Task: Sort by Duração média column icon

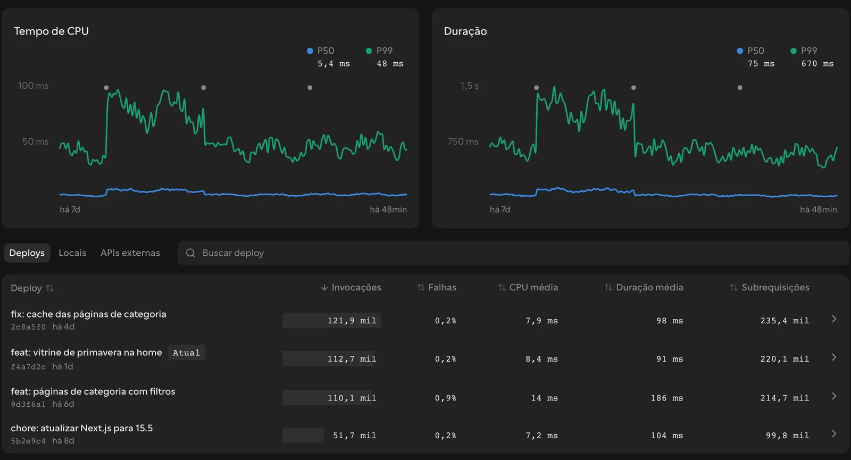Action: [608, 288]
